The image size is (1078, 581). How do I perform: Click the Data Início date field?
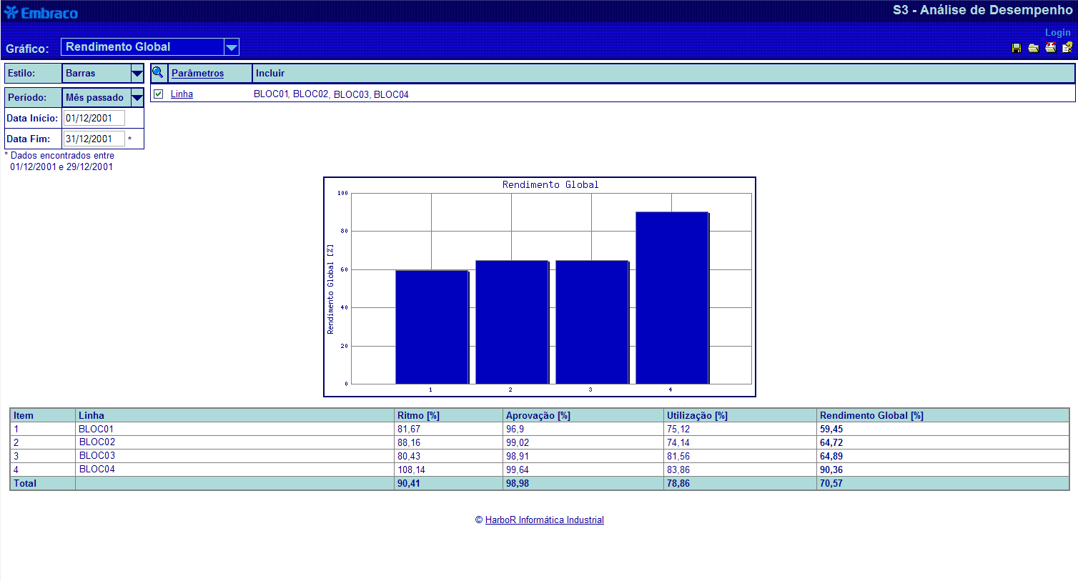[94, 118]
